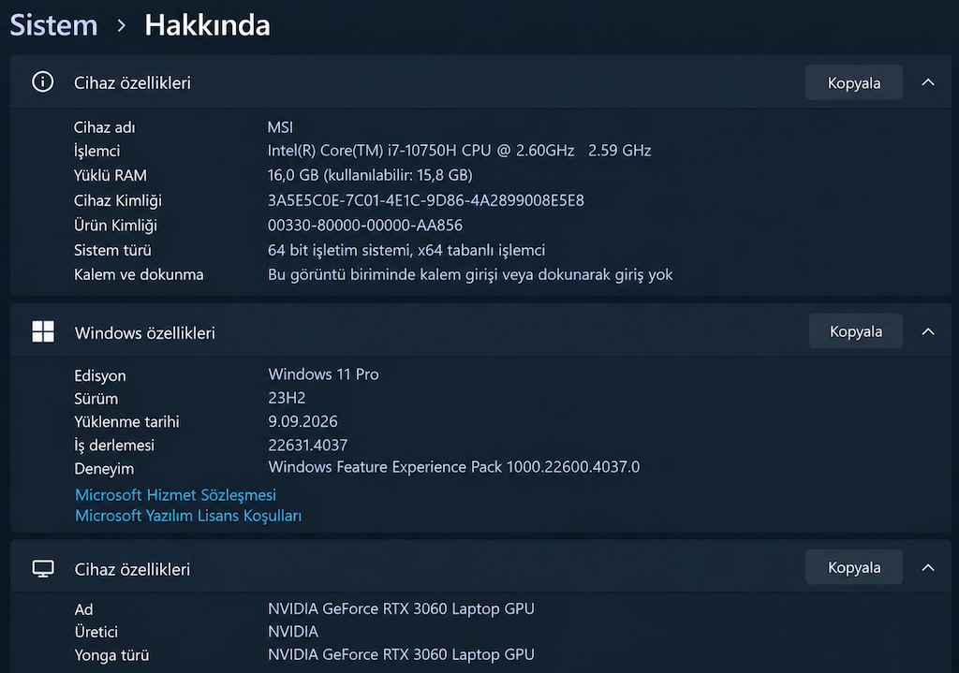Screen dimensions: 959x673
Task: Select the Ürün Kimliği value 00330-80000-00000-AA856
Action: point(365,225)
